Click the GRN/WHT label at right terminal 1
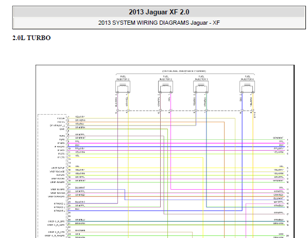The width and height of the screenshot is (308, 238). [x=278, y=138]
